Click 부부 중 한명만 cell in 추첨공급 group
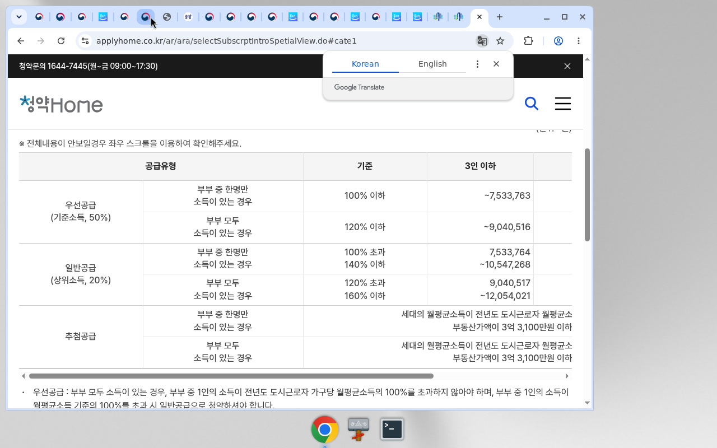Screen dimensions: 717x448 223,321
